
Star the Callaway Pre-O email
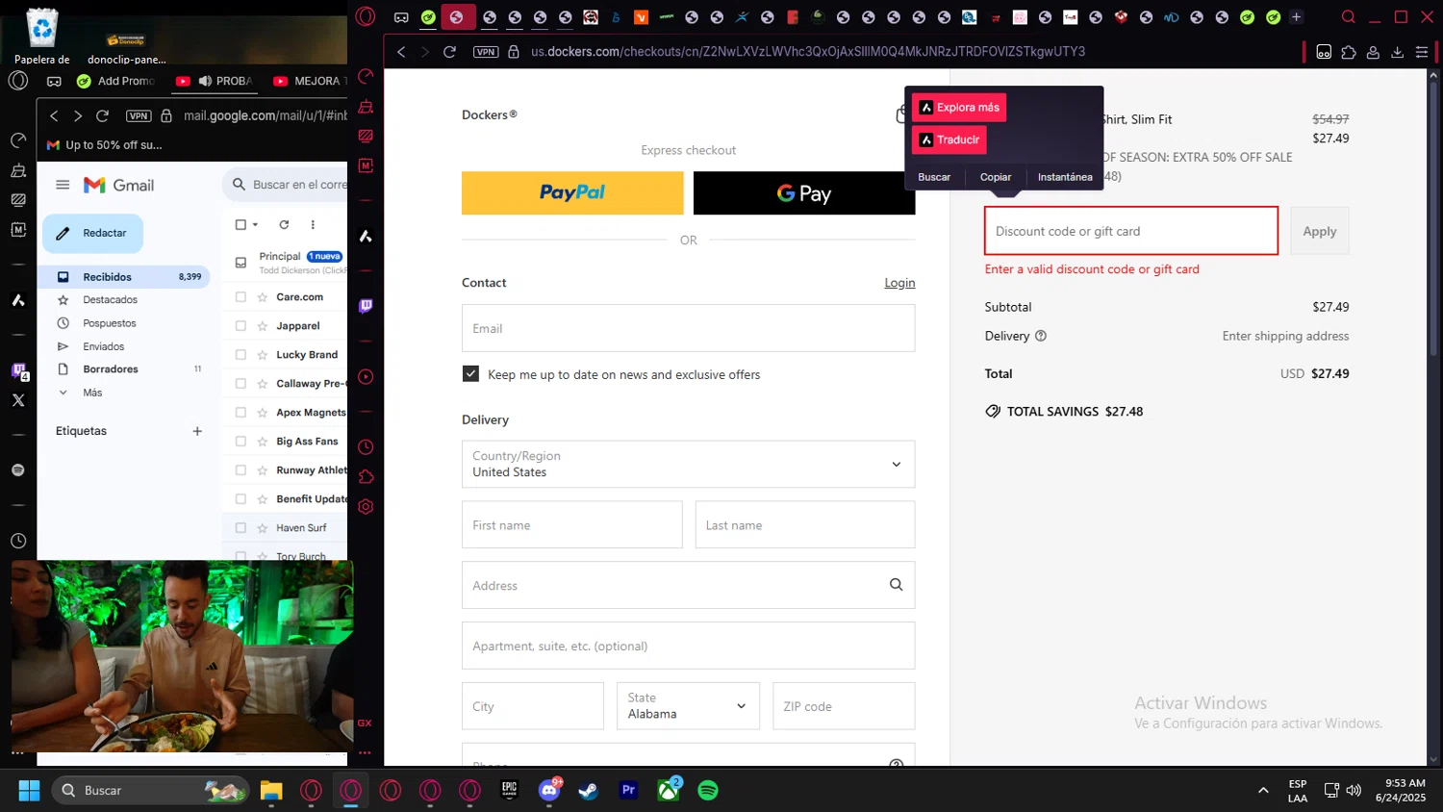point(263,384)
